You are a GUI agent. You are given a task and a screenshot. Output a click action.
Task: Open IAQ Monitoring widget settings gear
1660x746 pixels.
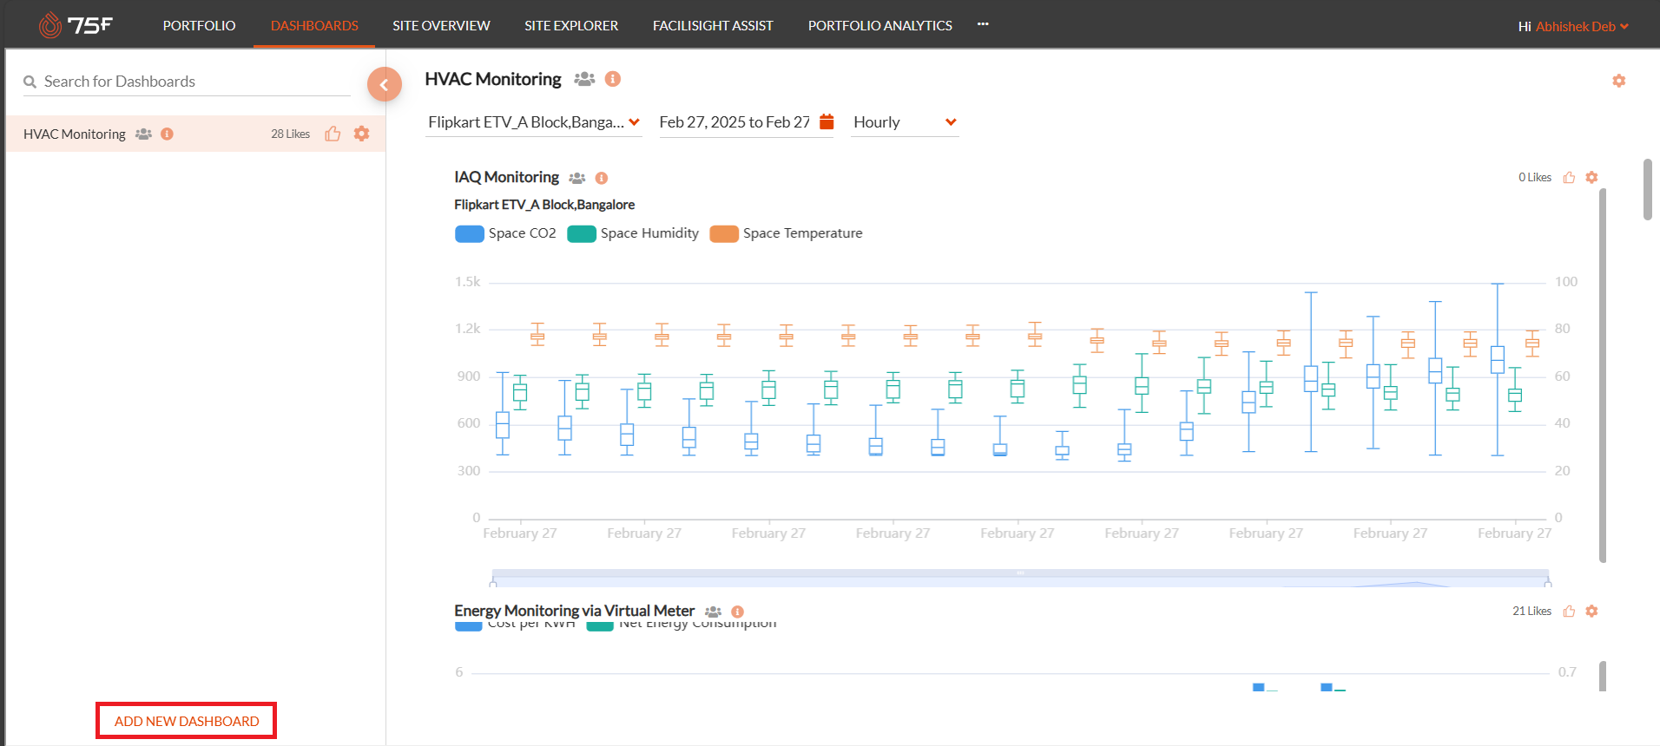coord(1591,177)
